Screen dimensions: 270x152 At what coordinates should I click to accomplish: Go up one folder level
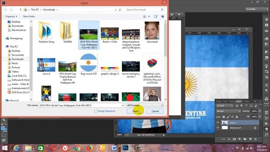pyautogui.click(x=21, y=10)
